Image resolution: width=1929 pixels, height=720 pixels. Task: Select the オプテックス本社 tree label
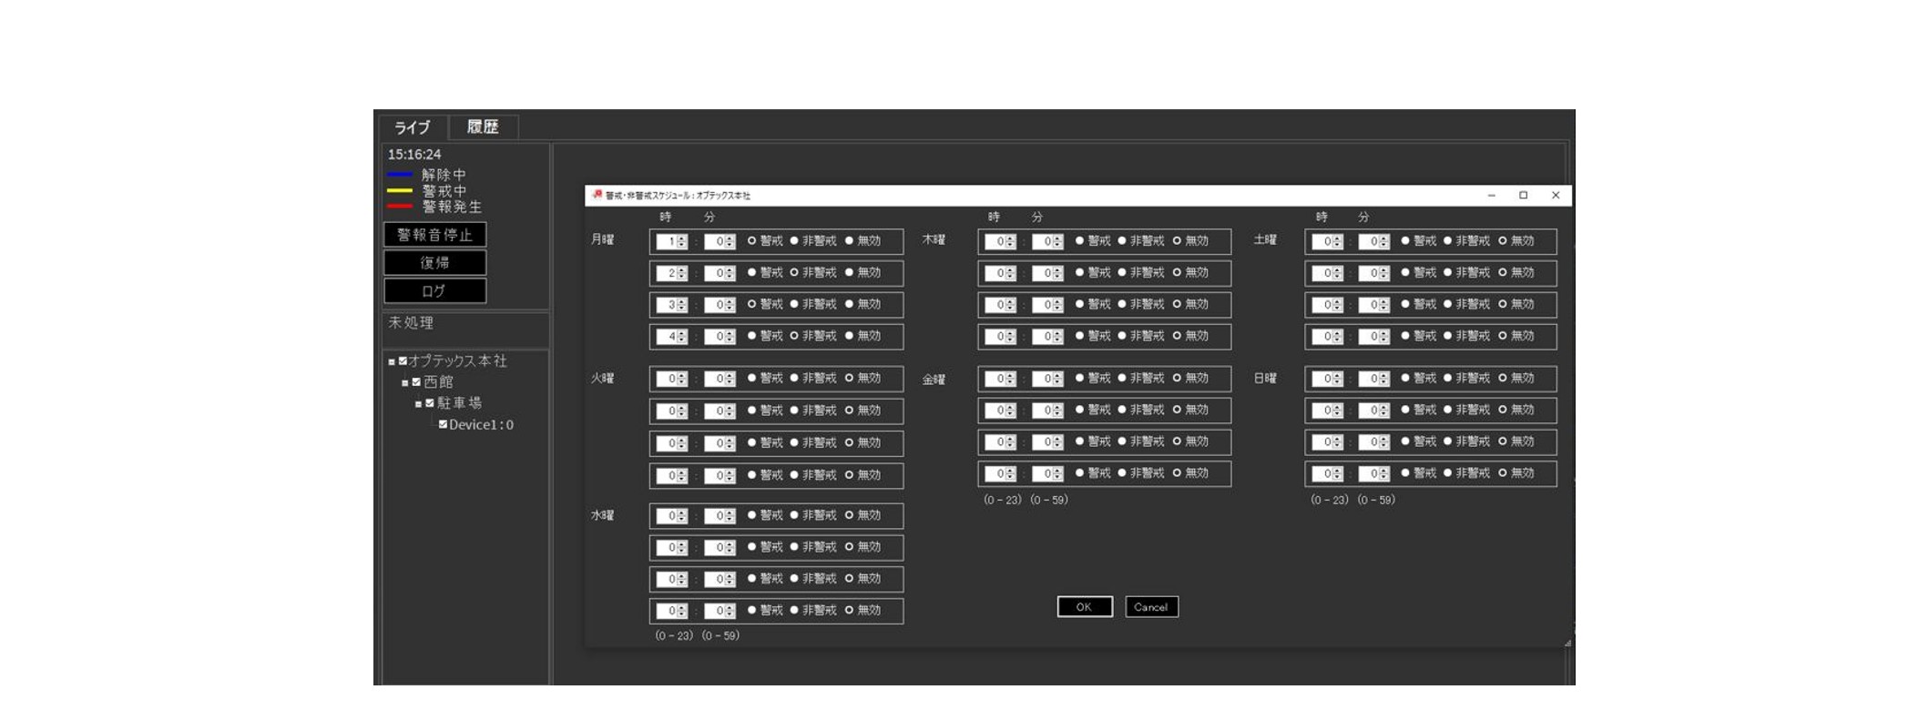click(457, 361)
